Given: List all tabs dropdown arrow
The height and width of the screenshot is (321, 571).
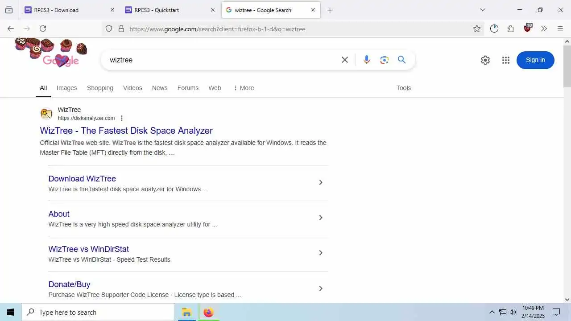Looking at the screenshot, I should tap(482, 10).
